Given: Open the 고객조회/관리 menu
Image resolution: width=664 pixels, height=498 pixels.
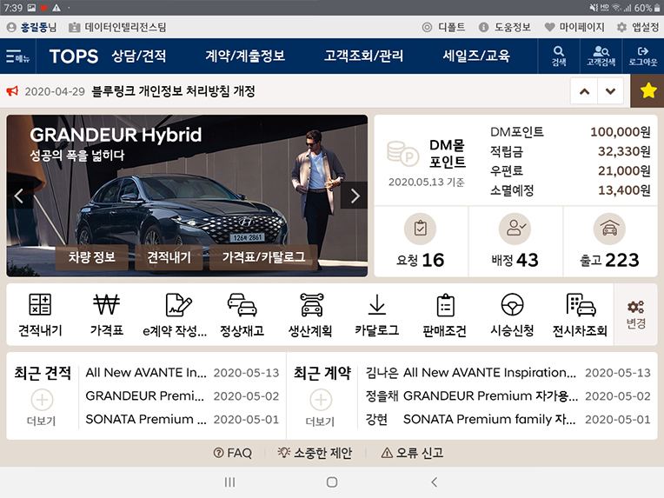Looking at the screenshot, I should pyautogui.click(x=363, y=56).
